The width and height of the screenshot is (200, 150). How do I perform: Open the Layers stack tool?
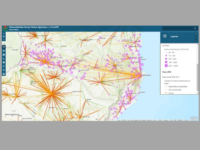point(3,51)
